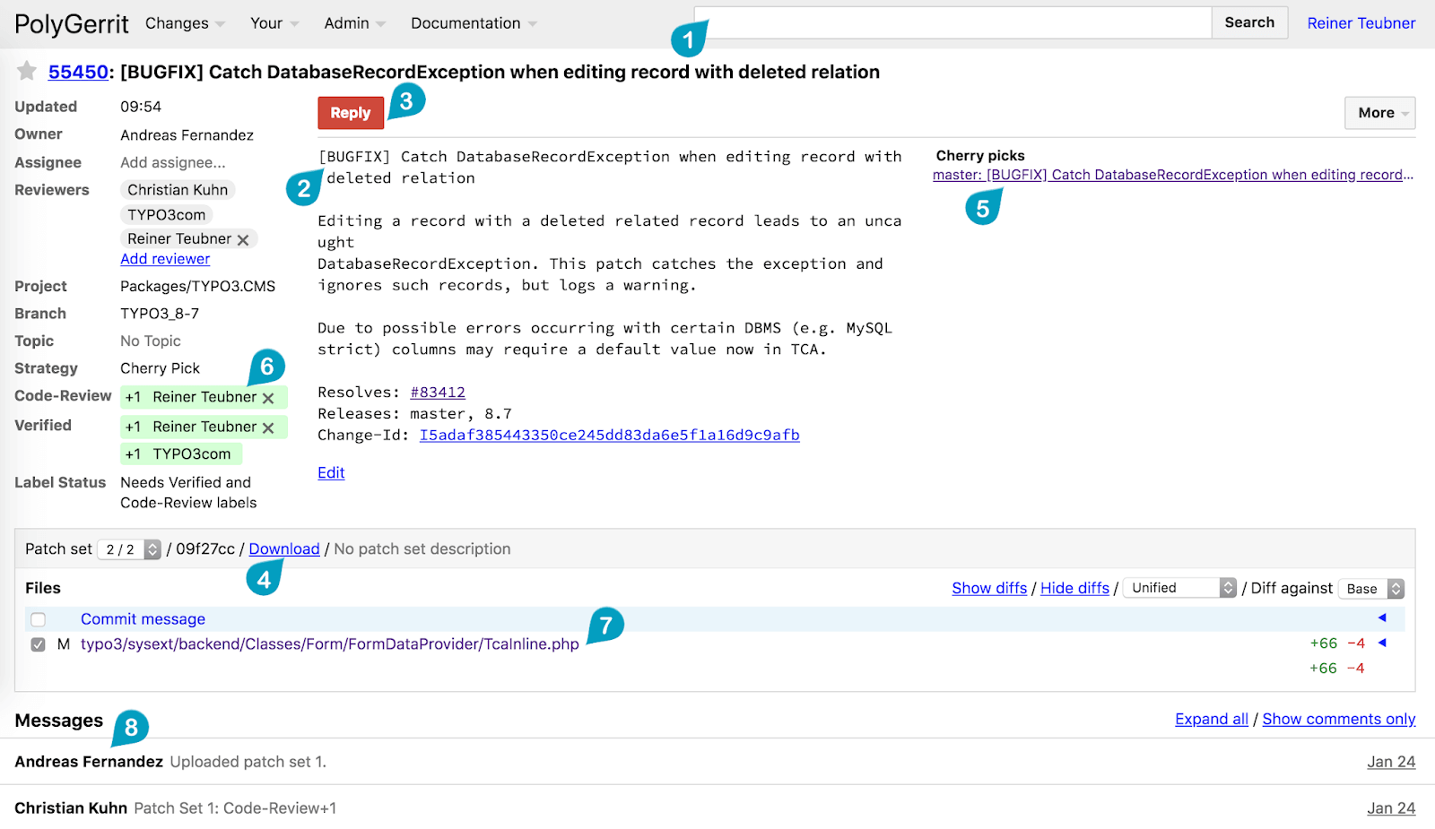1435x829 pixels.
Task: Focus the search input field
Action: pos(953,22)
